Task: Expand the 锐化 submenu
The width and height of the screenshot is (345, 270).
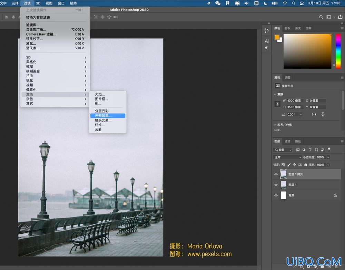Action: coord(55,80)
